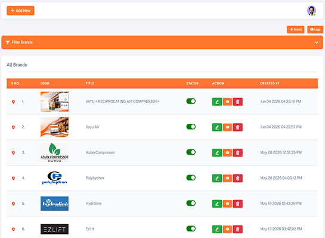Viewport: 325px width, 238px height.
Task: Click the green edit icon for Vayu Air
Action: point(217,127)
